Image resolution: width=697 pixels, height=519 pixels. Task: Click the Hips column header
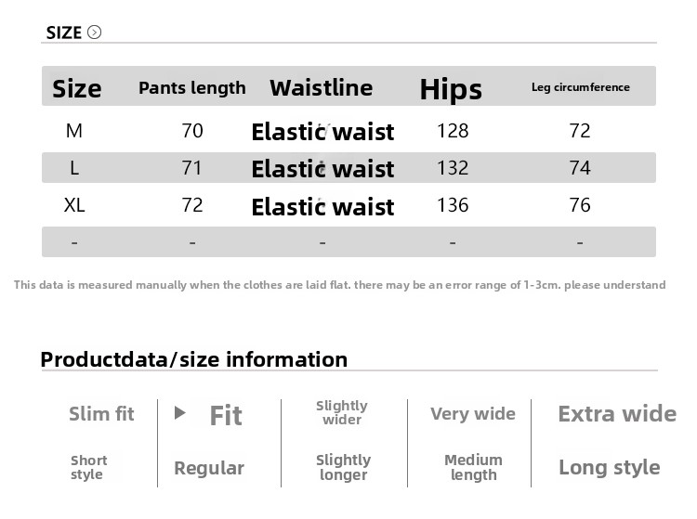[x=451, y=89]
